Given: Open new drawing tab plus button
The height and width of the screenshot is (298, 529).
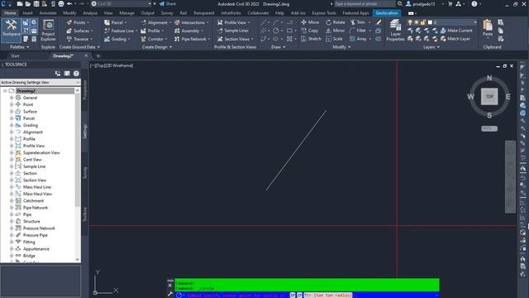Looking at the screenshot, I should tap(98, 56).
